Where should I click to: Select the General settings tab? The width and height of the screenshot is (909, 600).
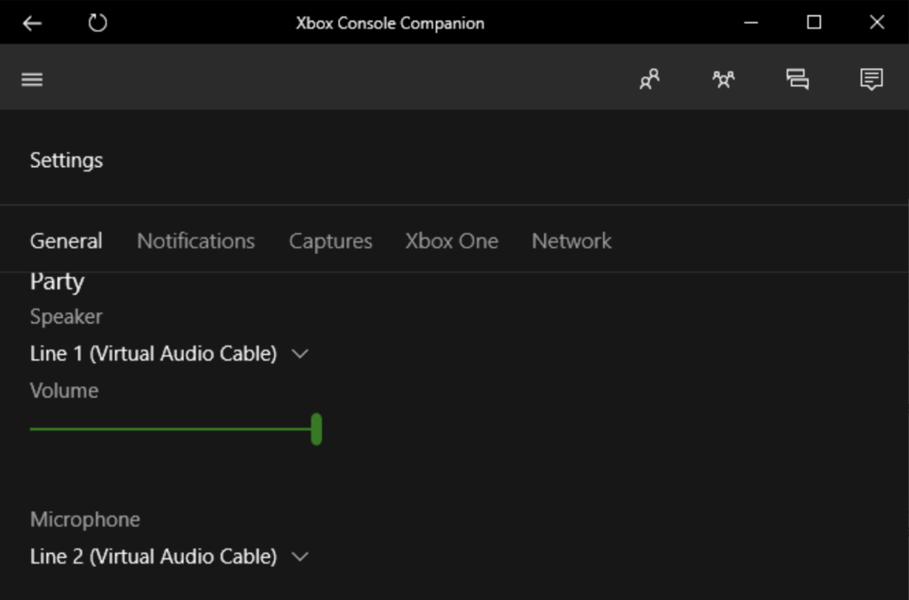point(66,241)
